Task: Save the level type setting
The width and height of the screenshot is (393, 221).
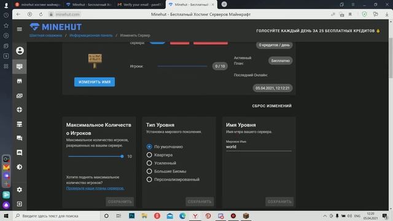Action: pos(200,201)
